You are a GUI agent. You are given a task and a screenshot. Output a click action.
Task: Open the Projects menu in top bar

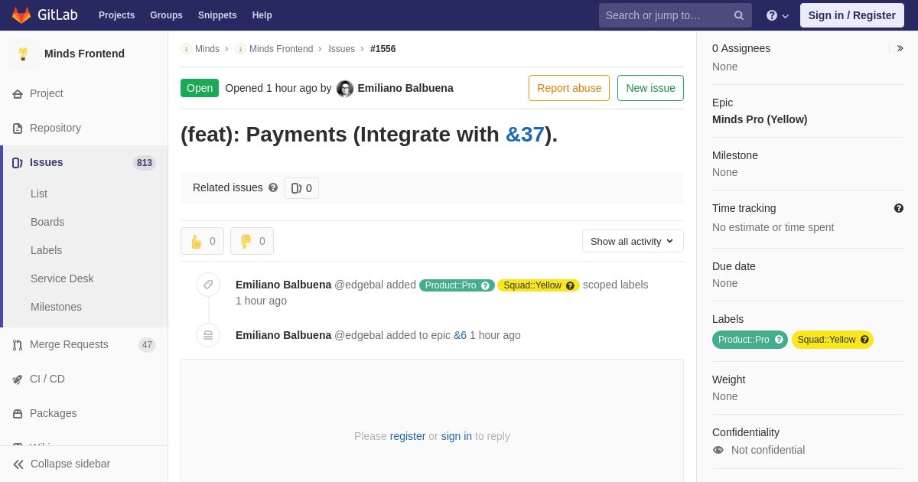coord(116,15)
